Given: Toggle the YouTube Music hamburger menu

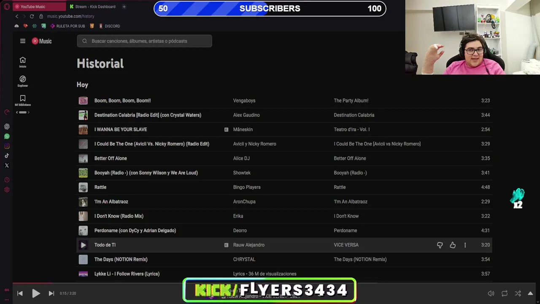Looking at the screenshot, I should point(23,41).
